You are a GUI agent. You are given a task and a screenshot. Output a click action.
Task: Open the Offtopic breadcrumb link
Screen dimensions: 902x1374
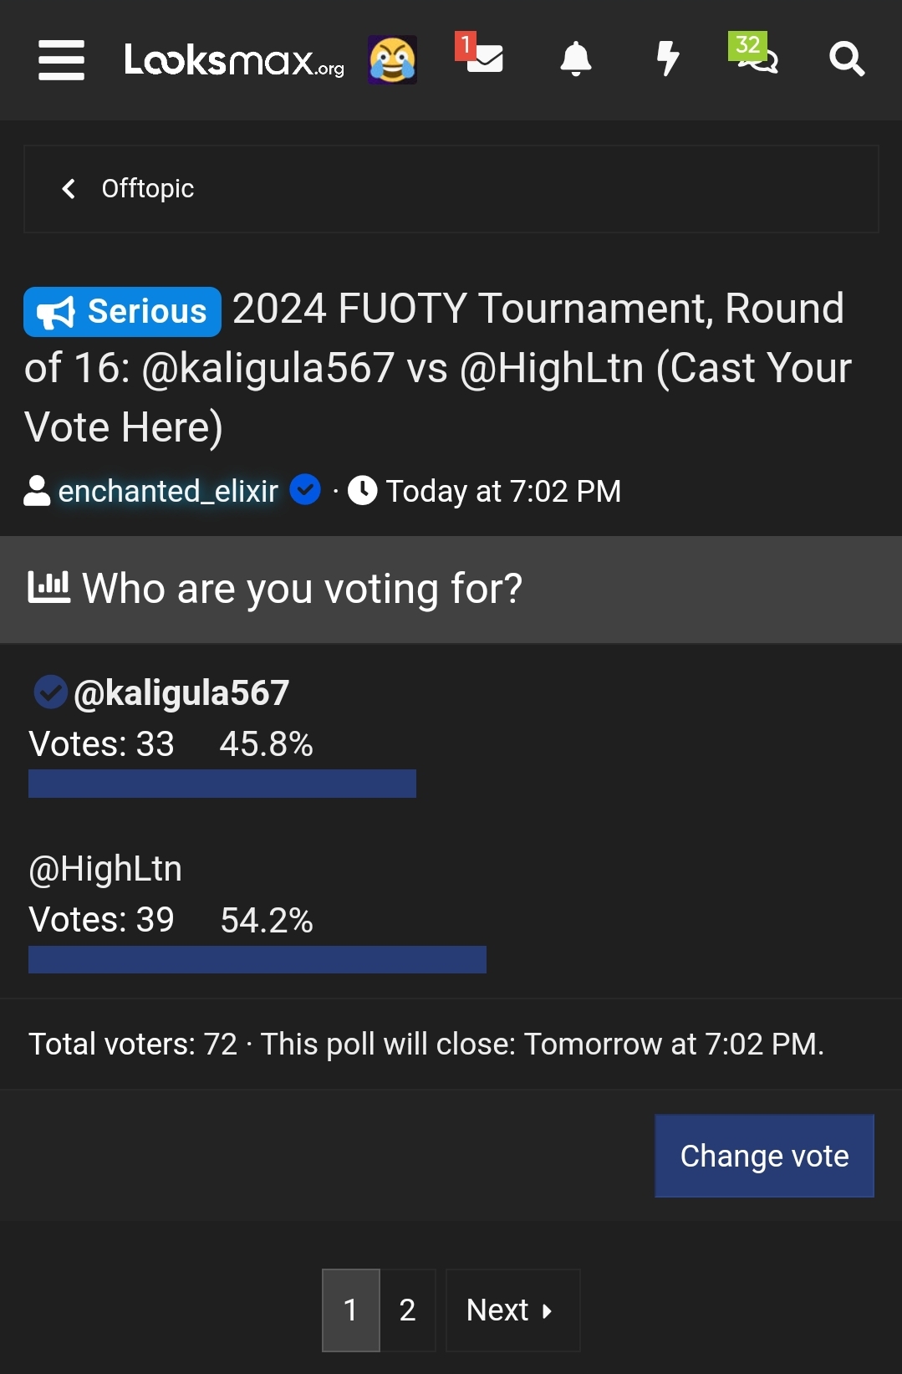[x=147, y=189]
